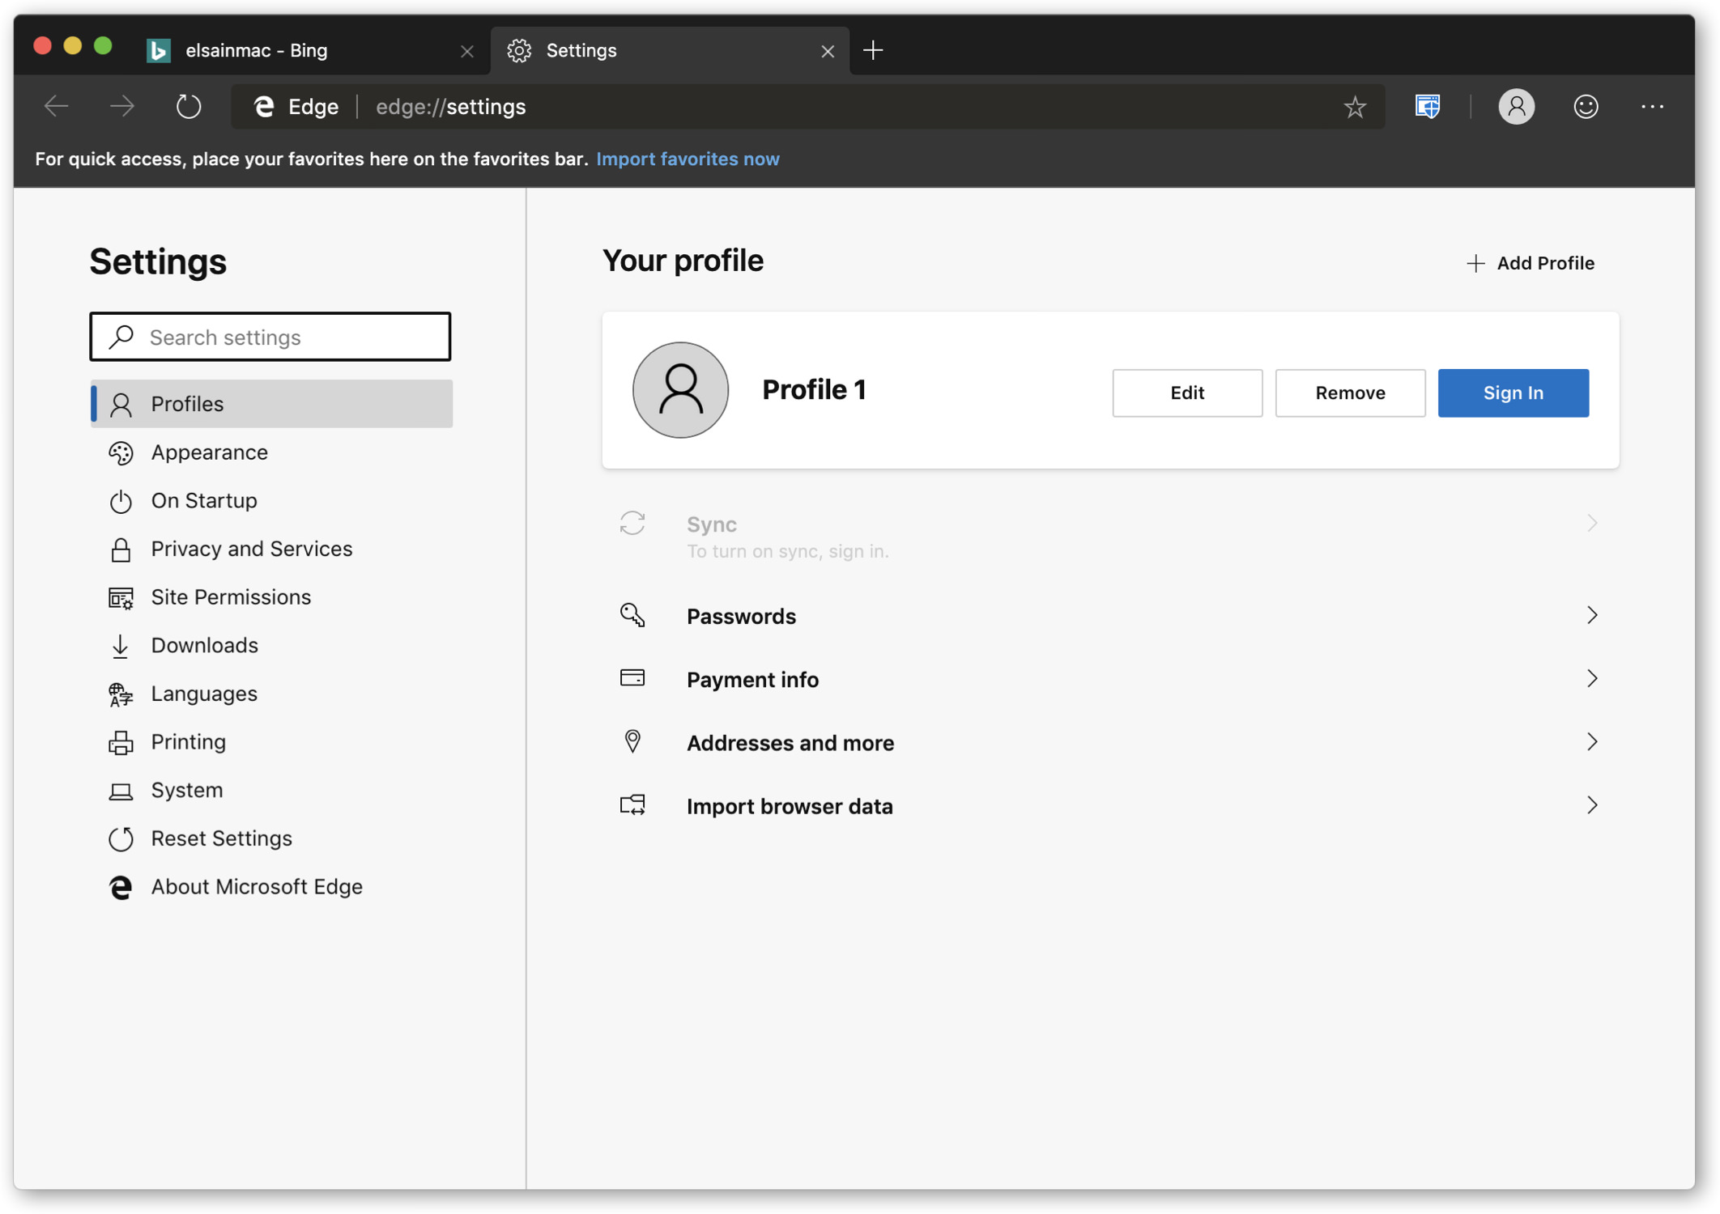Click the refresh page icon

click(x=188, y=107)
